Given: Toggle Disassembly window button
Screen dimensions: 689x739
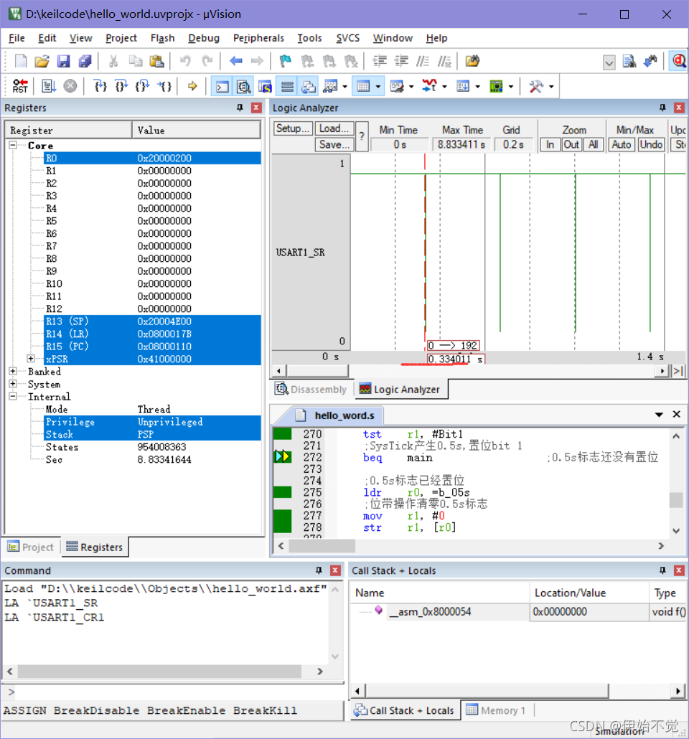Looking at the screenshot, I should [x=243, y=86].
